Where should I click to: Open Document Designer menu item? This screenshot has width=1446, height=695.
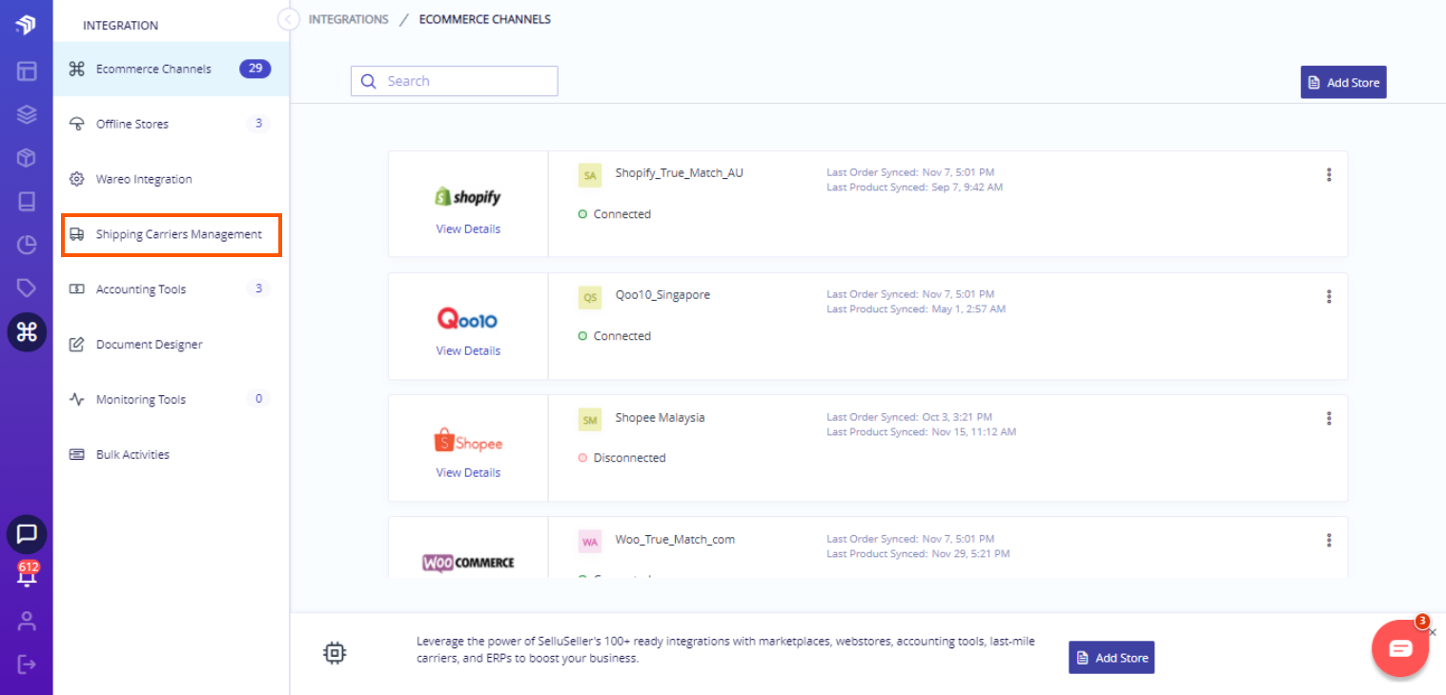tap(172, 345)
